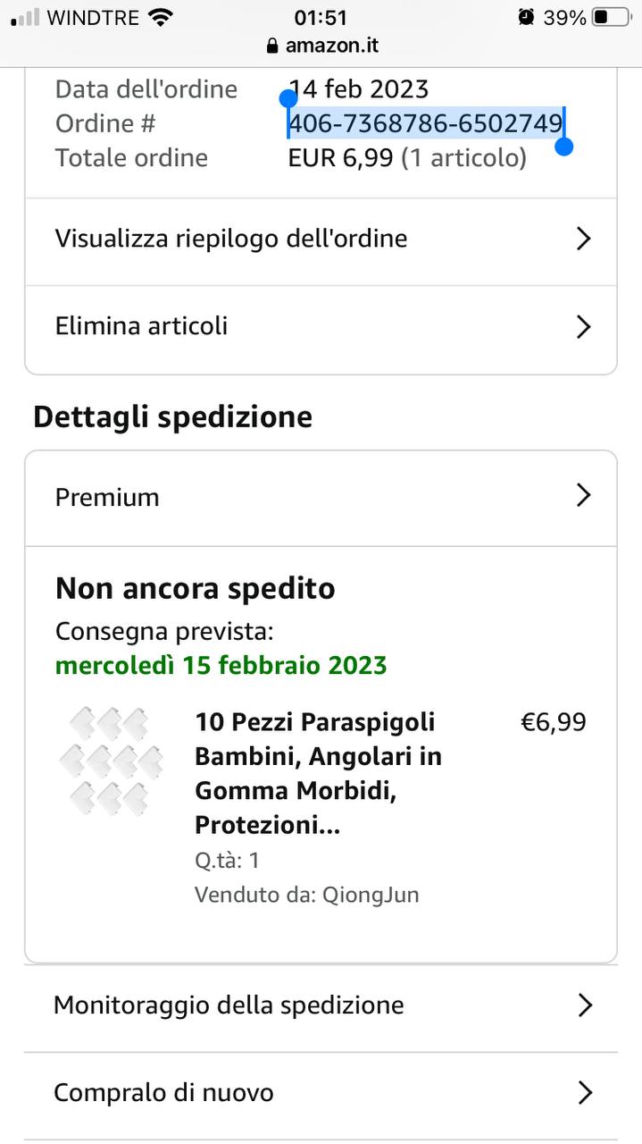Open 10 Pezzi Paraspigoli Bambini product link
Image resolution: width=642 pixels, height=1144 pixels.
point(319,773)
